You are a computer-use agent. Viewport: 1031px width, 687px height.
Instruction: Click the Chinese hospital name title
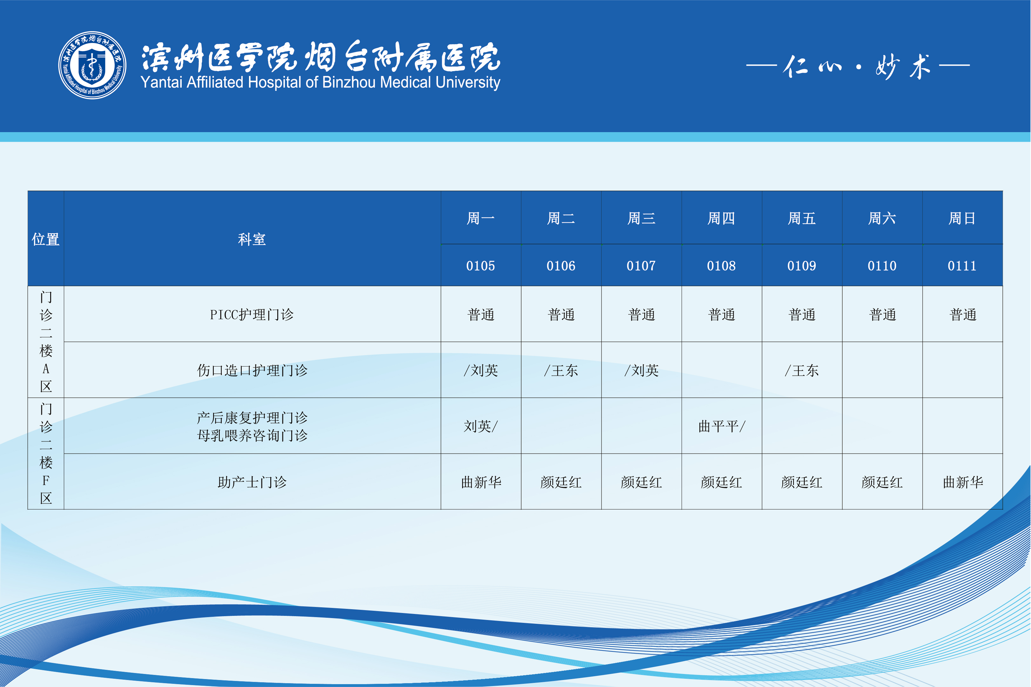[x=320, y=57]
